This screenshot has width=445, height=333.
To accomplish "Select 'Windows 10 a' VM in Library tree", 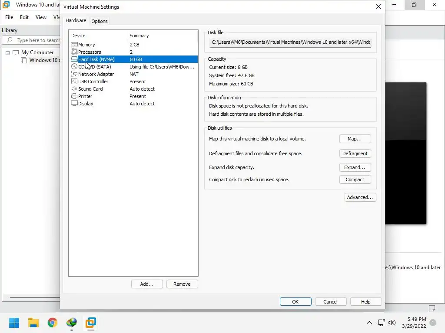I will [45, 60].
